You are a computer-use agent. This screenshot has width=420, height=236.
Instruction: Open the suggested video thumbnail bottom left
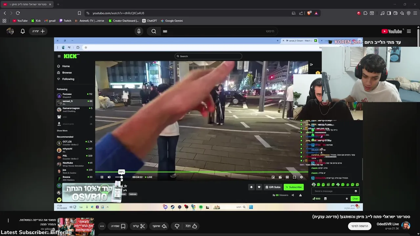(76, 226)
